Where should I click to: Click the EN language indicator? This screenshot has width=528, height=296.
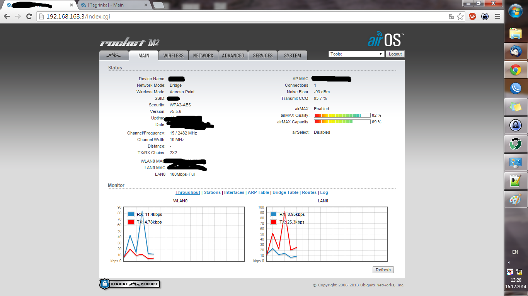tap(515, 252)
